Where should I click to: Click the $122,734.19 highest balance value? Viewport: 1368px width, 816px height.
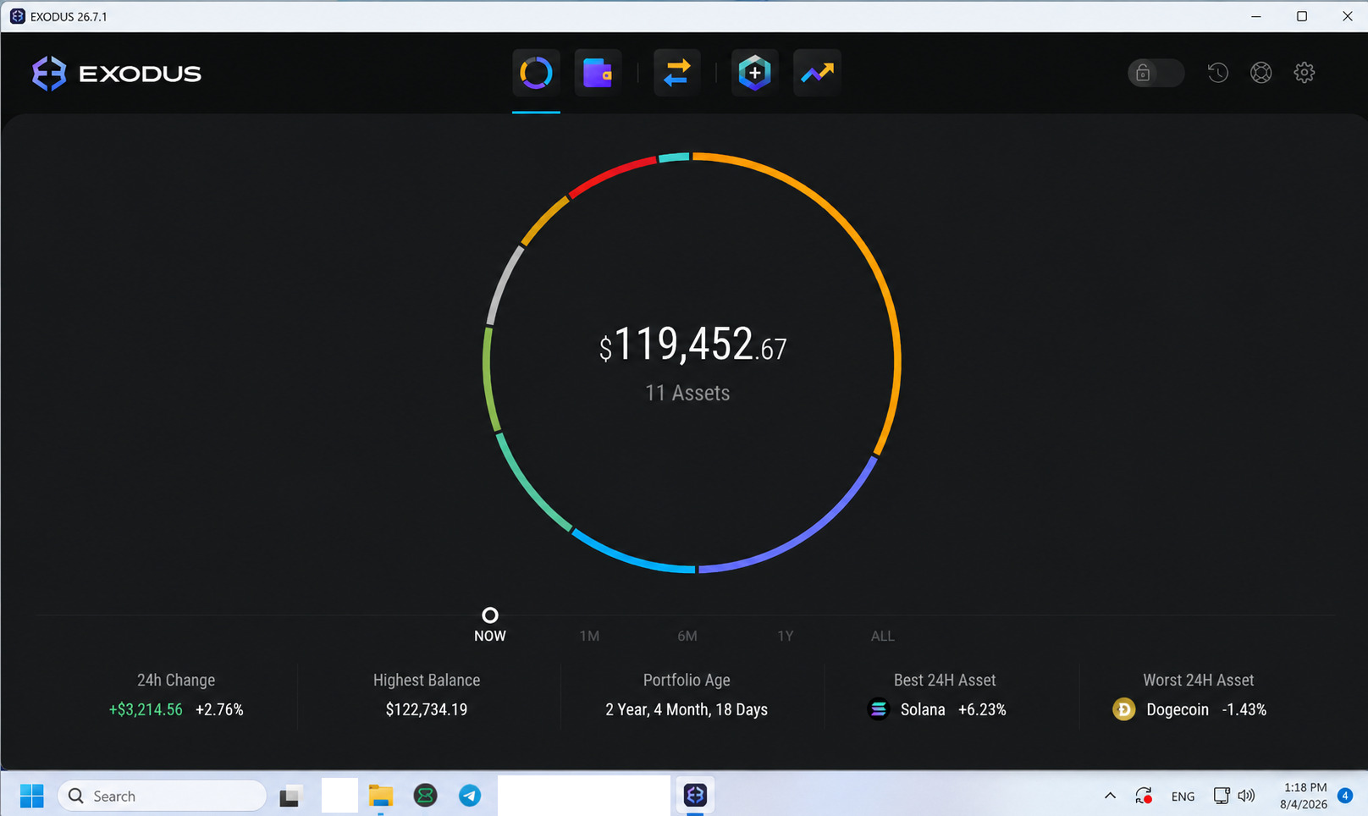(427, 709)
